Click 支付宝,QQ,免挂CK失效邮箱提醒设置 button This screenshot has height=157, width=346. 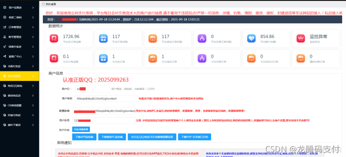152,137
